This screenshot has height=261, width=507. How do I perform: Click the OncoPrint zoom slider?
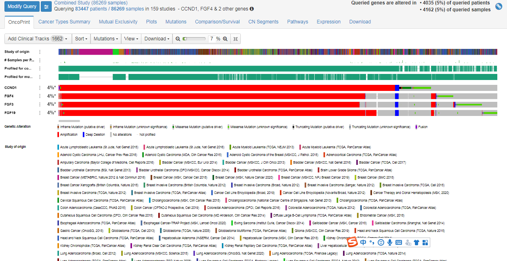tap(194, 39)
